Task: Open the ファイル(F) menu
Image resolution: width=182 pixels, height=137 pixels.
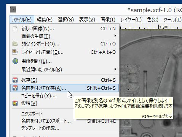Action: pos(22,20)
